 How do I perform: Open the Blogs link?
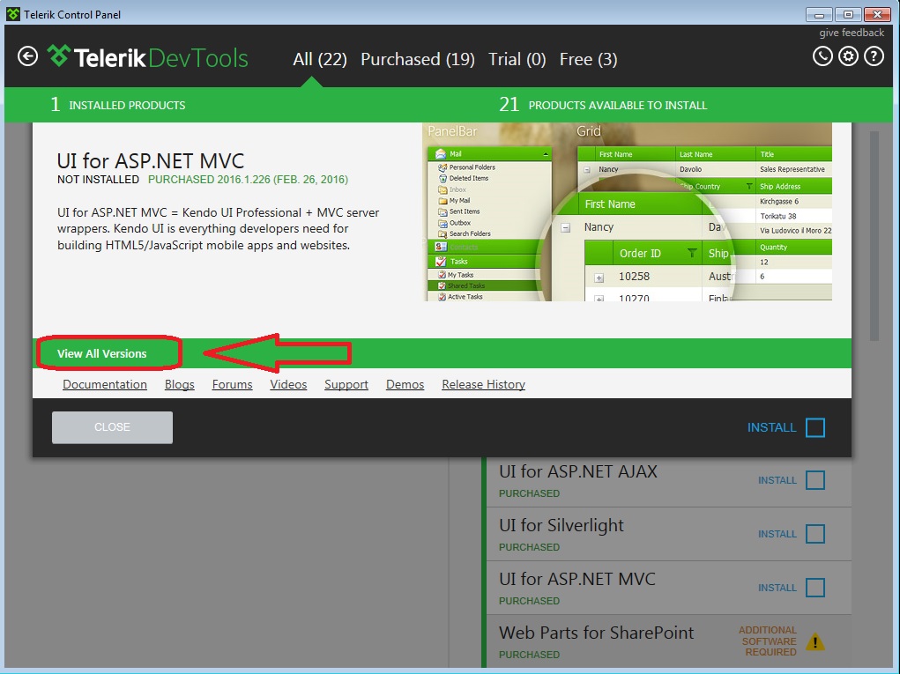coord(180,384)
